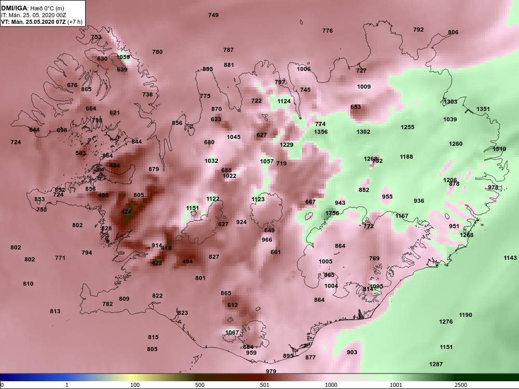Viewport: 519px width, 389px height.
Task: Click the map value 1229
Action: coord(286,145)
